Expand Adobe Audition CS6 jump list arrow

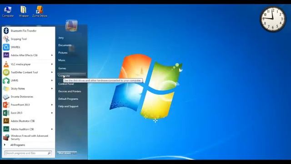52,129
